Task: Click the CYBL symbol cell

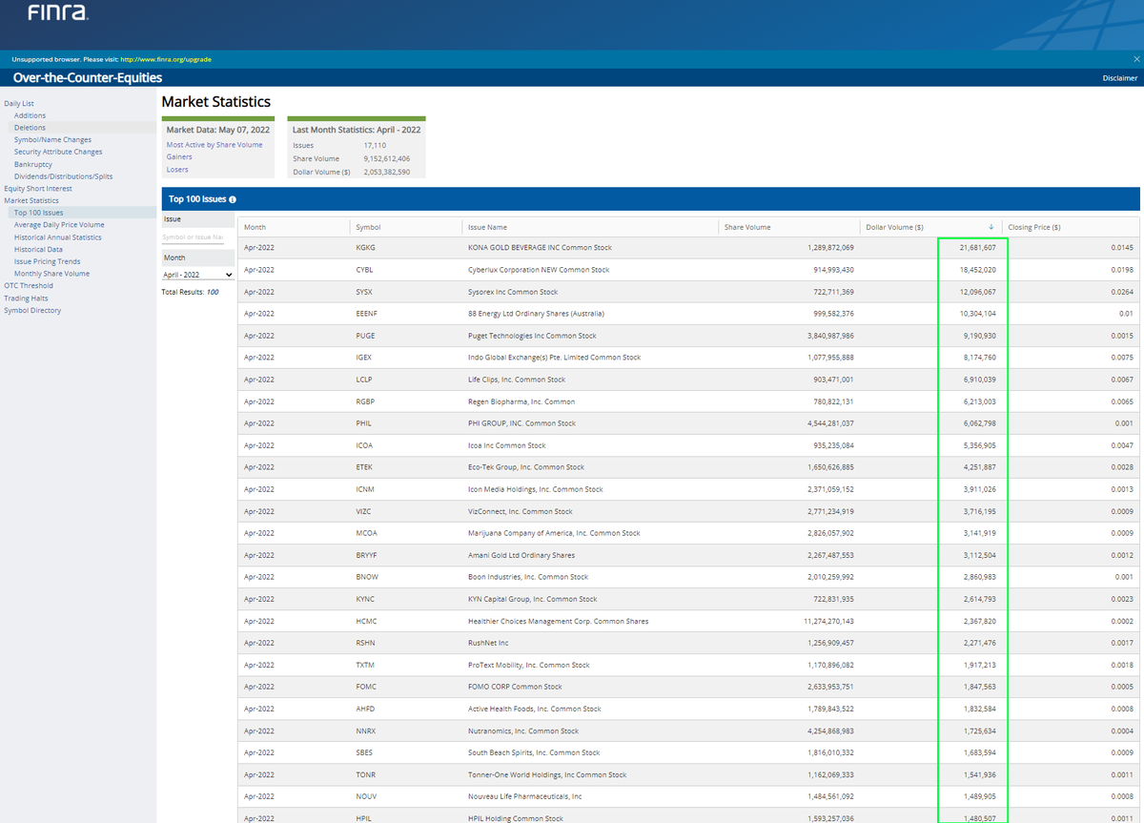Action: 364,270
